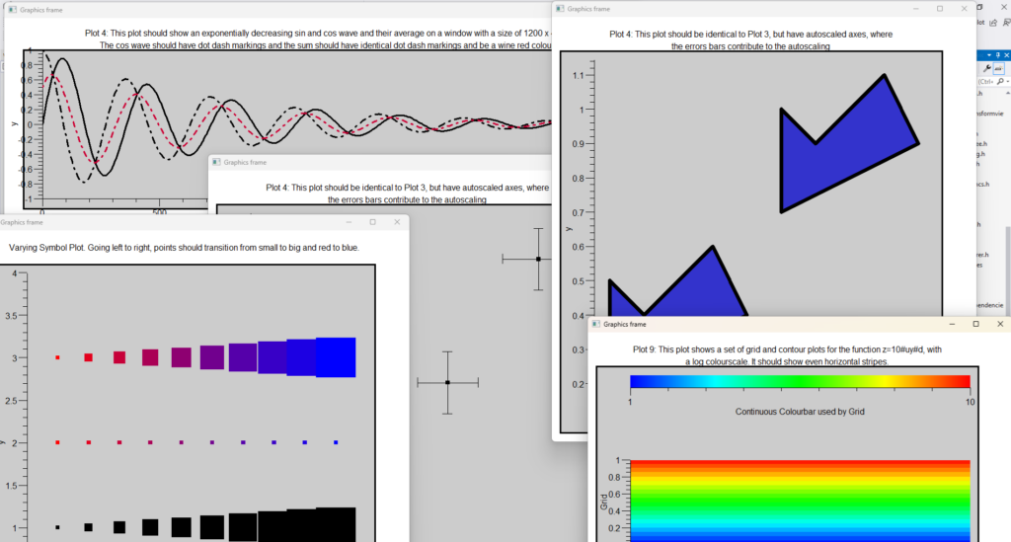Click the title bar icon of the blue polygon window
The image size is (1011, 542).
(x=559, y=8)
